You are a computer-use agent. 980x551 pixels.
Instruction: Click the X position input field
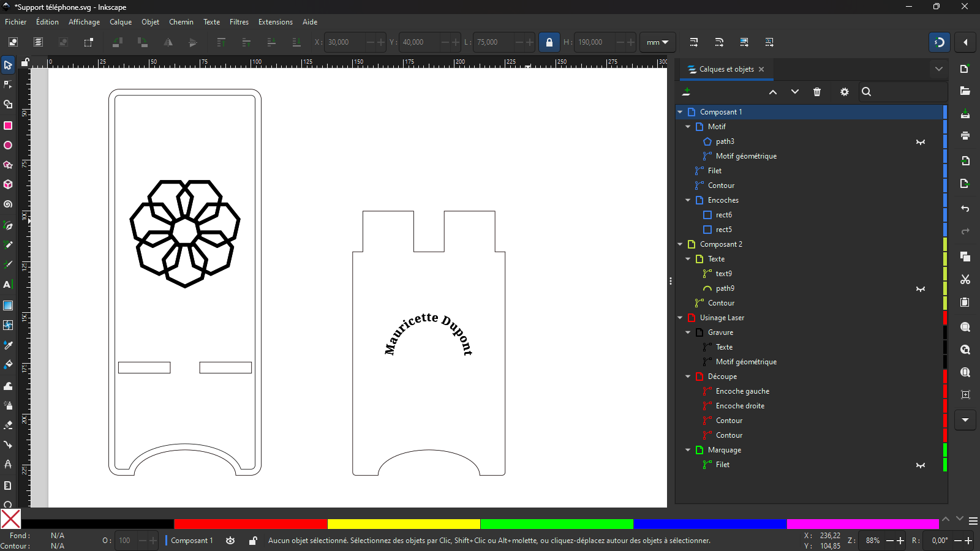[x=344, y=42]
